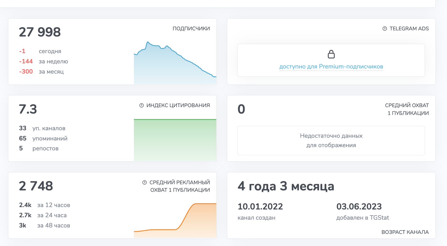Screen dimensions: 447x246
Task: Click the channel age 4 года 3 месяца
Action: [286, 186]
